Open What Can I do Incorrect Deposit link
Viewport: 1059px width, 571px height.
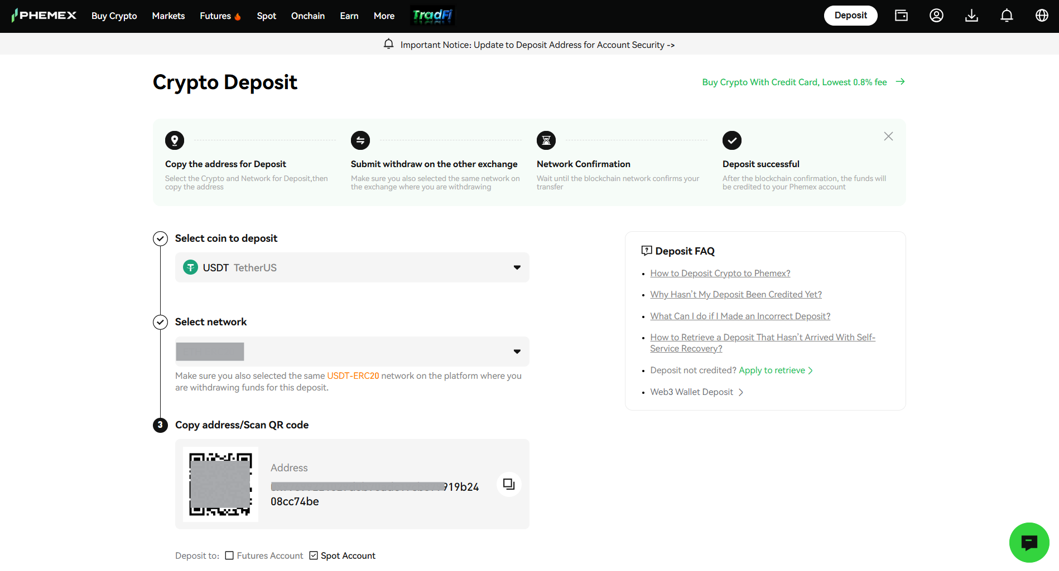[x=740, y=316]
